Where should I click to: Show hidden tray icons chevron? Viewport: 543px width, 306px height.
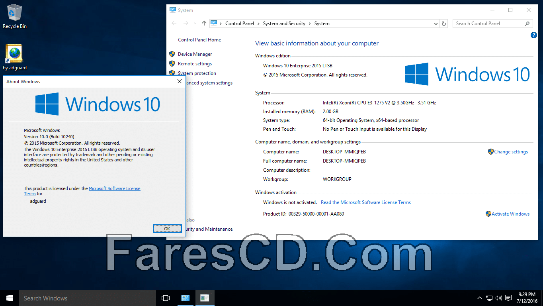480,298
